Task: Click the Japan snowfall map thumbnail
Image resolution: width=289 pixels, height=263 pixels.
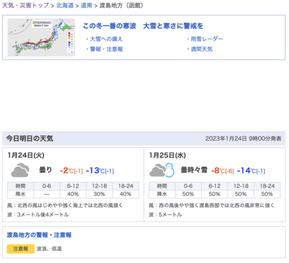Action: pos(41,37)
